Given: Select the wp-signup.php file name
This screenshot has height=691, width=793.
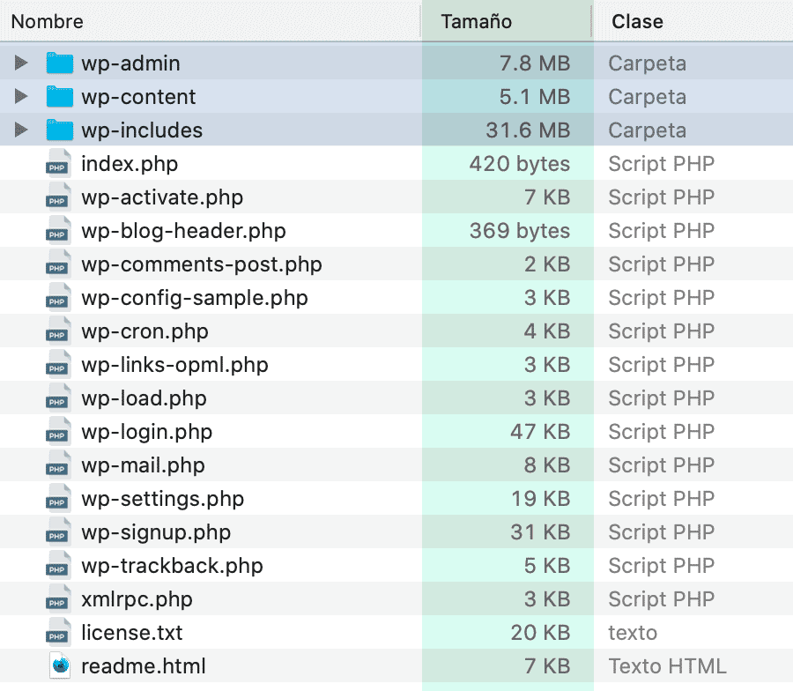Looking at the screenshot, I should (x=156, y=532).
